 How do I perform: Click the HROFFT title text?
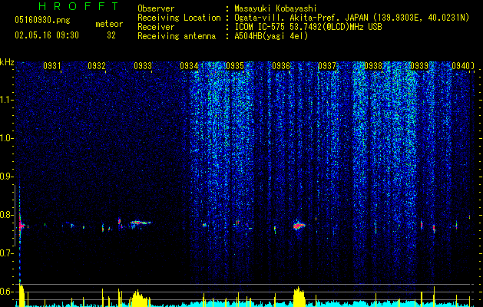click(78, 6)
